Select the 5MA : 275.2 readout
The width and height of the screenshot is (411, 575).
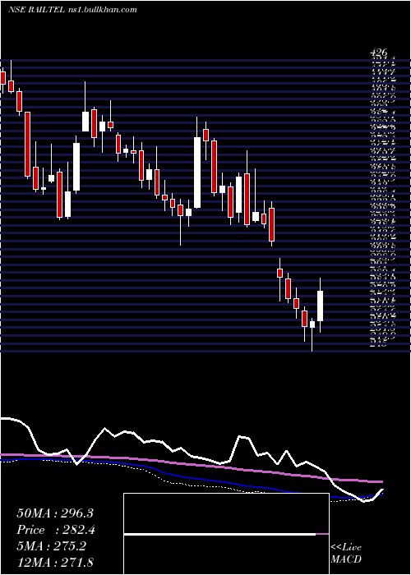(51, 546)
